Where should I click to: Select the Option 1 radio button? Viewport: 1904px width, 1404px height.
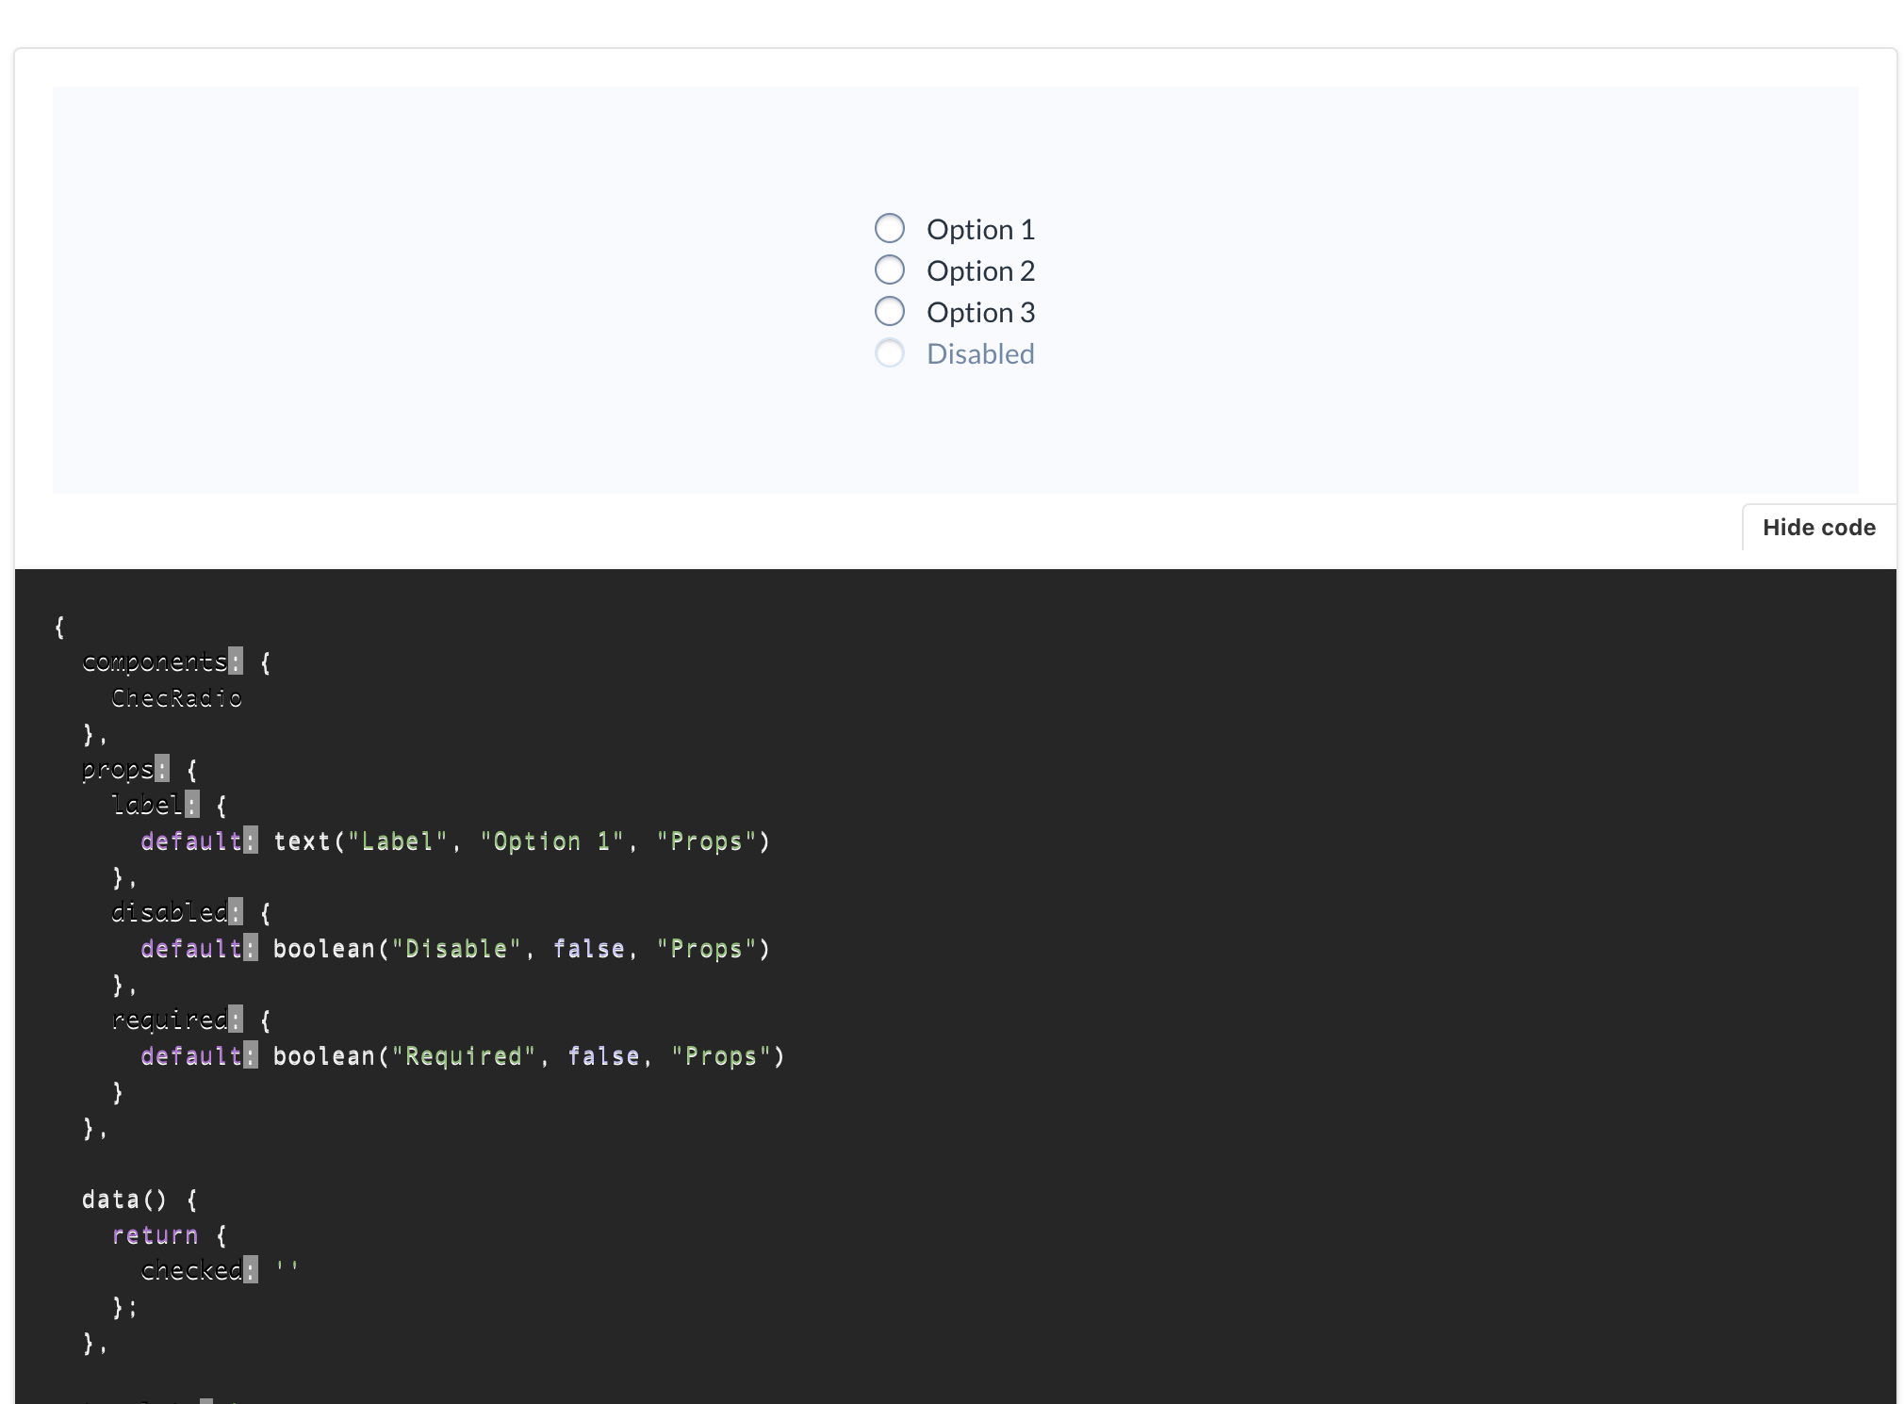(890, 227)
